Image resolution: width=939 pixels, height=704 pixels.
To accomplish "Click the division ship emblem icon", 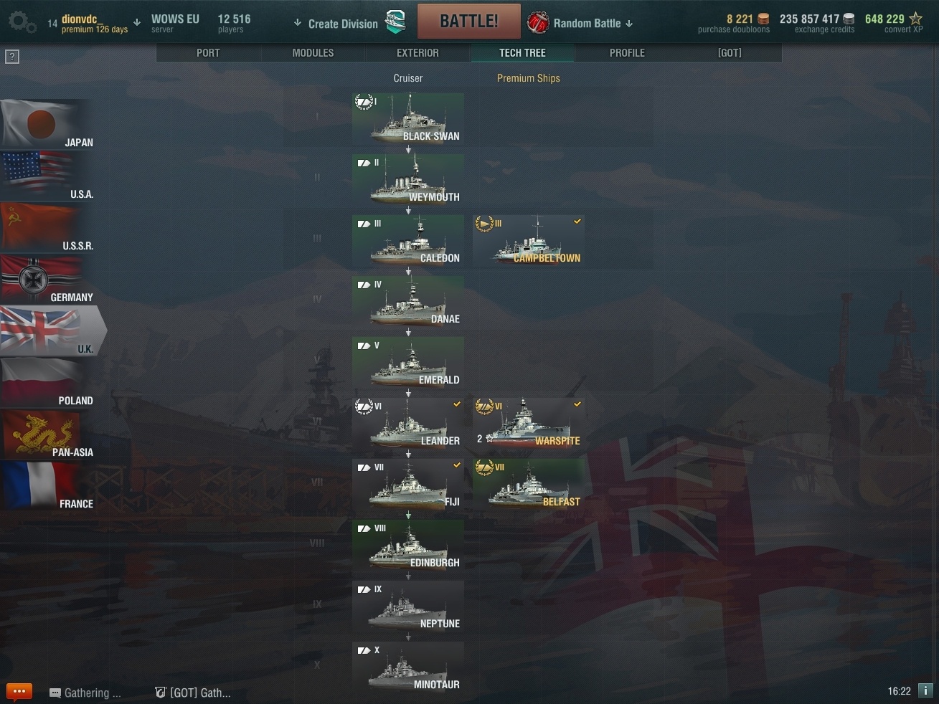I will pyautogui.click(x=395, y=22).
